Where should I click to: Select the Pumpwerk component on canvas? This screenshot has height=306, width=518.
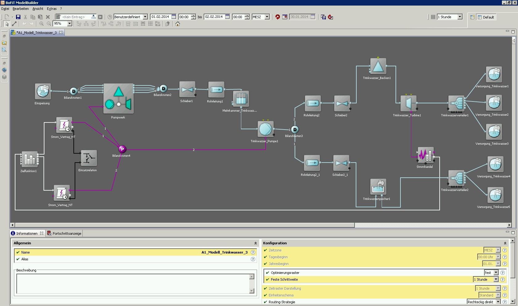click(x=118, y=98)
